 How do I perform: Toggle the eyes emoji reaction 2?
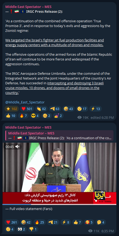click(x=21, y=229)
